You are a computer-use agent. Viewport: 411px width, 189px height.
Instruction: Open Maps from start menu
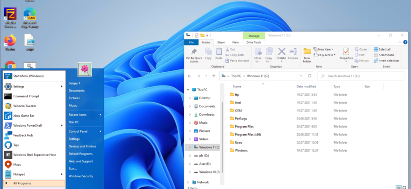point(34,164)
